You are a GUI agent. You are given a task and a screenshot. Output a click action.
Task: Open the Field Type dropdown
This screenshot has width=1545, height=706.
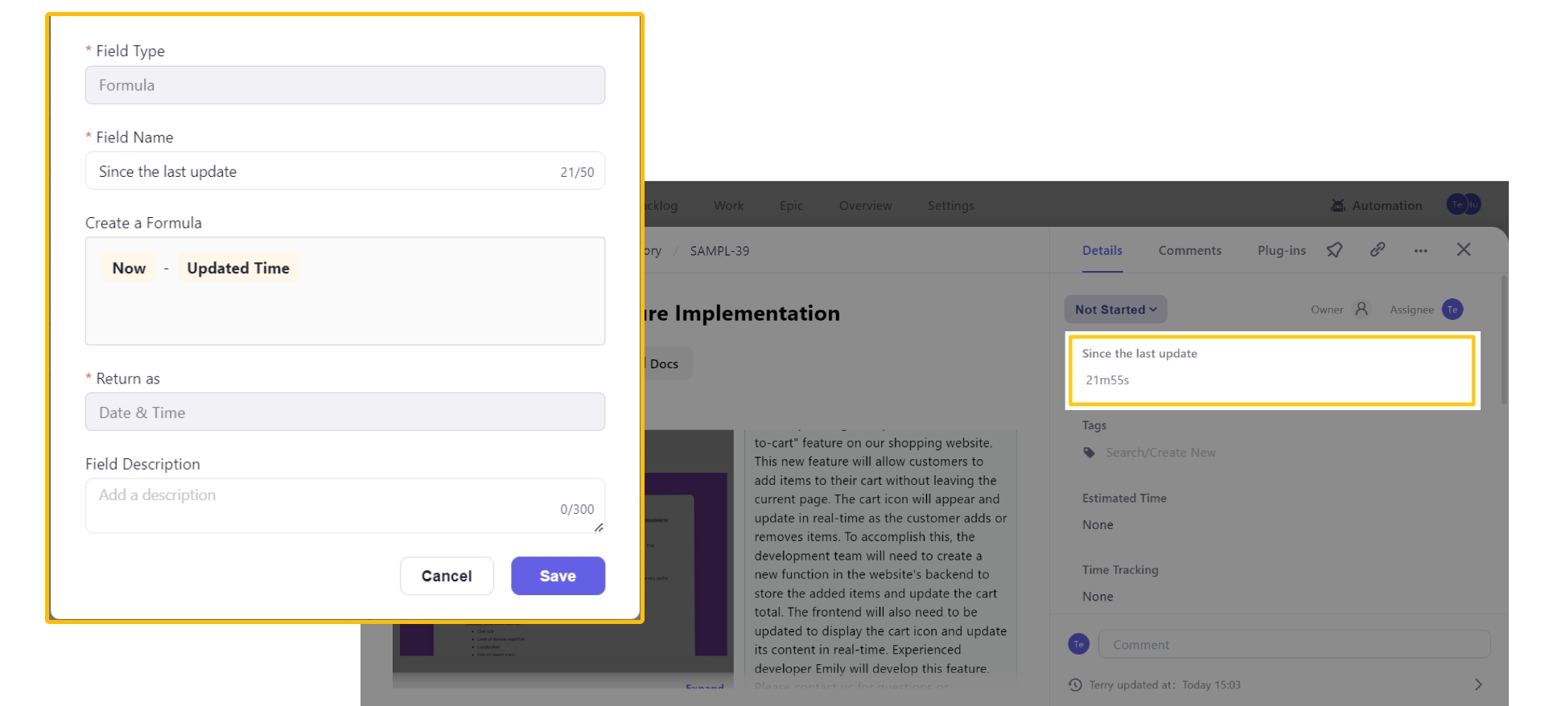coord(344,85)
